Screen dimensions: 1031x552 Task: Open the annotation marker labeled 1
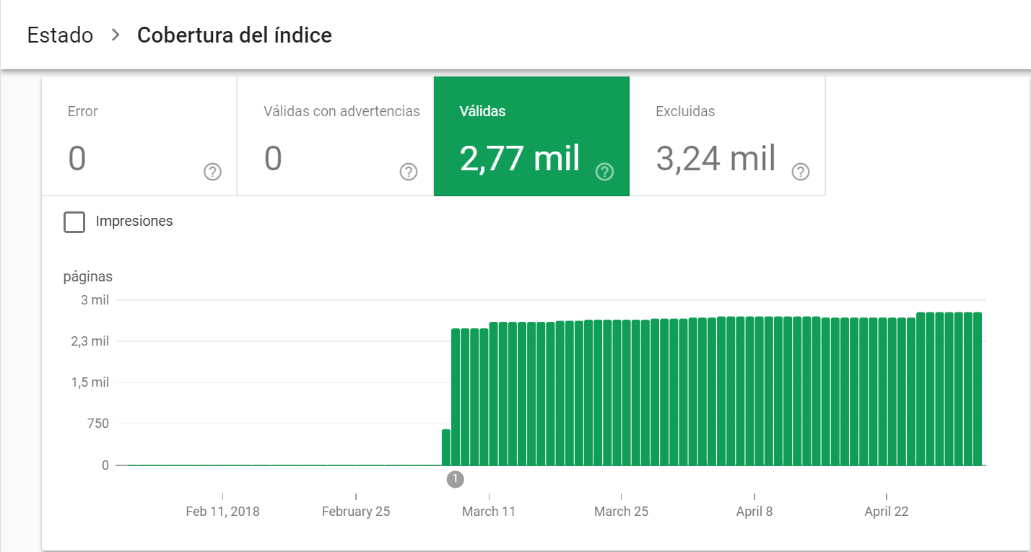pyautogui.click(x=455, y=478)
